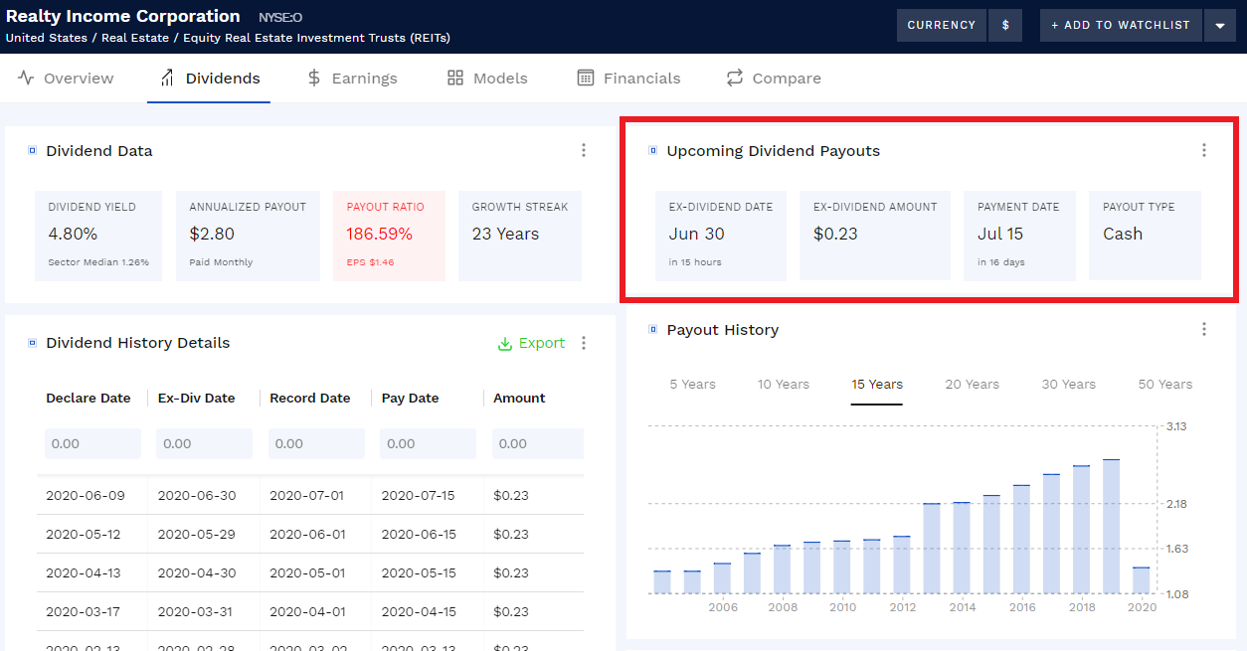Open the Compare tab
The height and width of the screenshot is (651, 1247).
pos(774,79)
